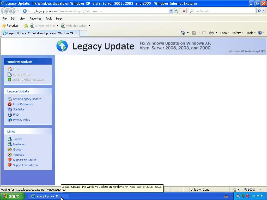Viewport: 267px width, 200px height.
Task: Click inside the URL address field
Action: point(98,11)
